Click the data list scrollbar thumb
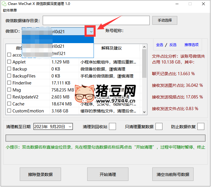211x187 pixels. pos(144,63)
